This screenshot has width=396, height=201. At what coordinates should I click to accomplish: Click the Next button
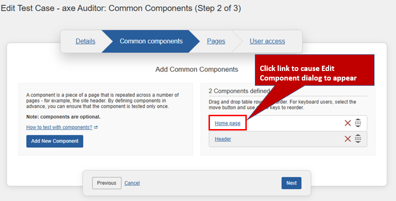tap(291, 183)
